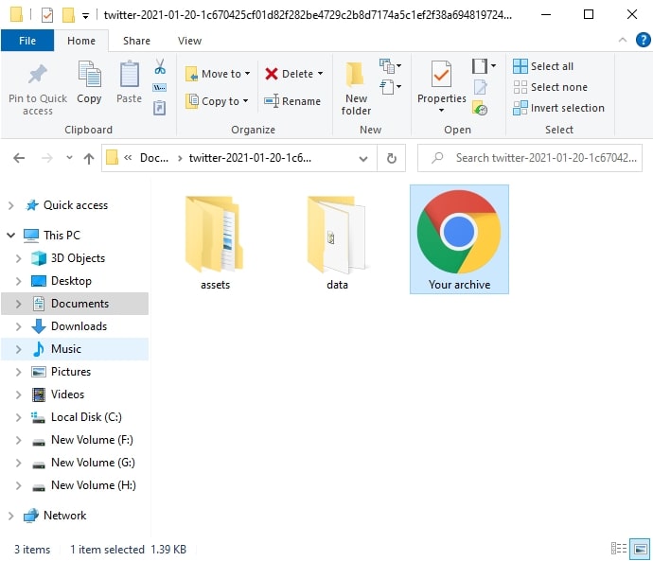
Task: Click the Paste shortcut icon
Action: pos(160,108)
